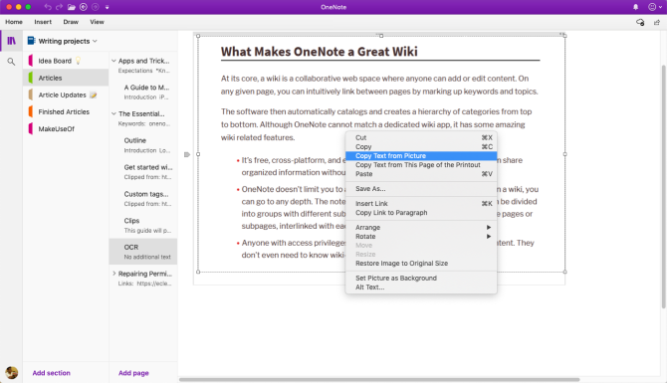Open the Get started wi... page
This screenshot has height=383, width=667.
(x=143, y=172)
